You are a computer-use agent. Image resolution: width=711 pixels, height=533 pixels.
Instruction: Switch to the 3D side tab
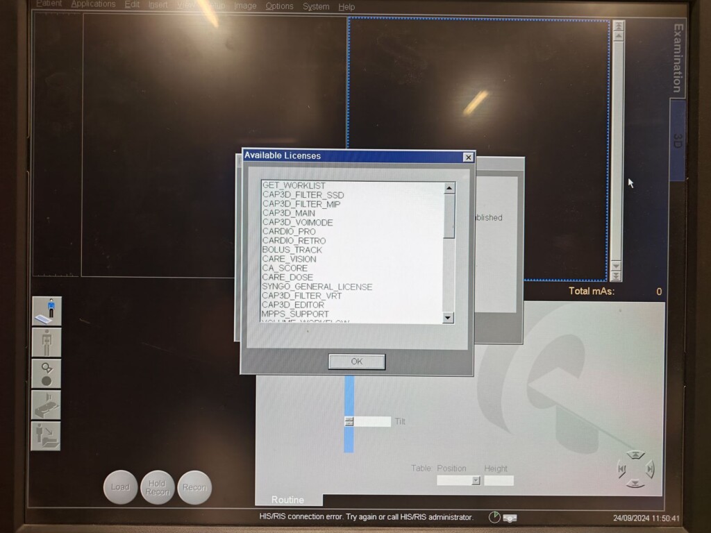pos(678,139)
